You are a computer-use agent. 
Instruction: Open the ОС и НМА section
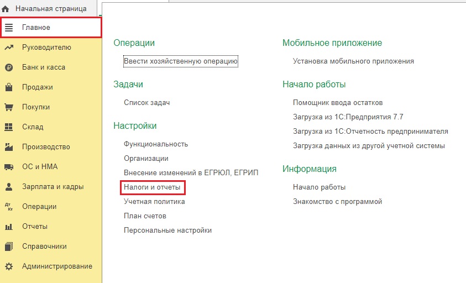(x=40, y=166)
